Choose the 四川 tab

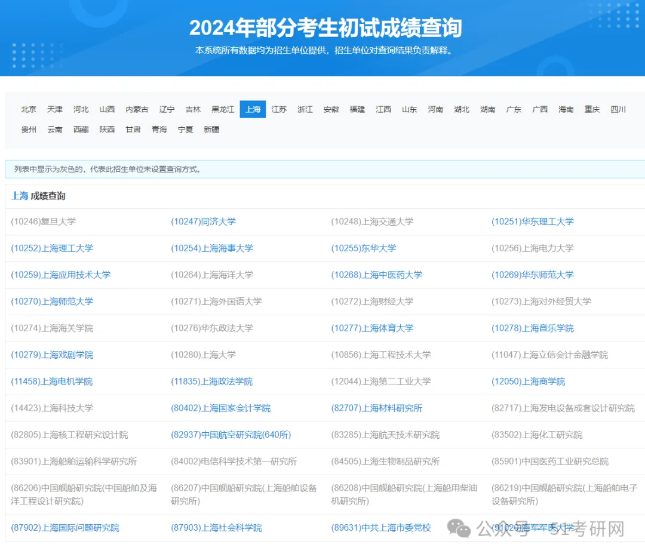click(x=618, y=109)
